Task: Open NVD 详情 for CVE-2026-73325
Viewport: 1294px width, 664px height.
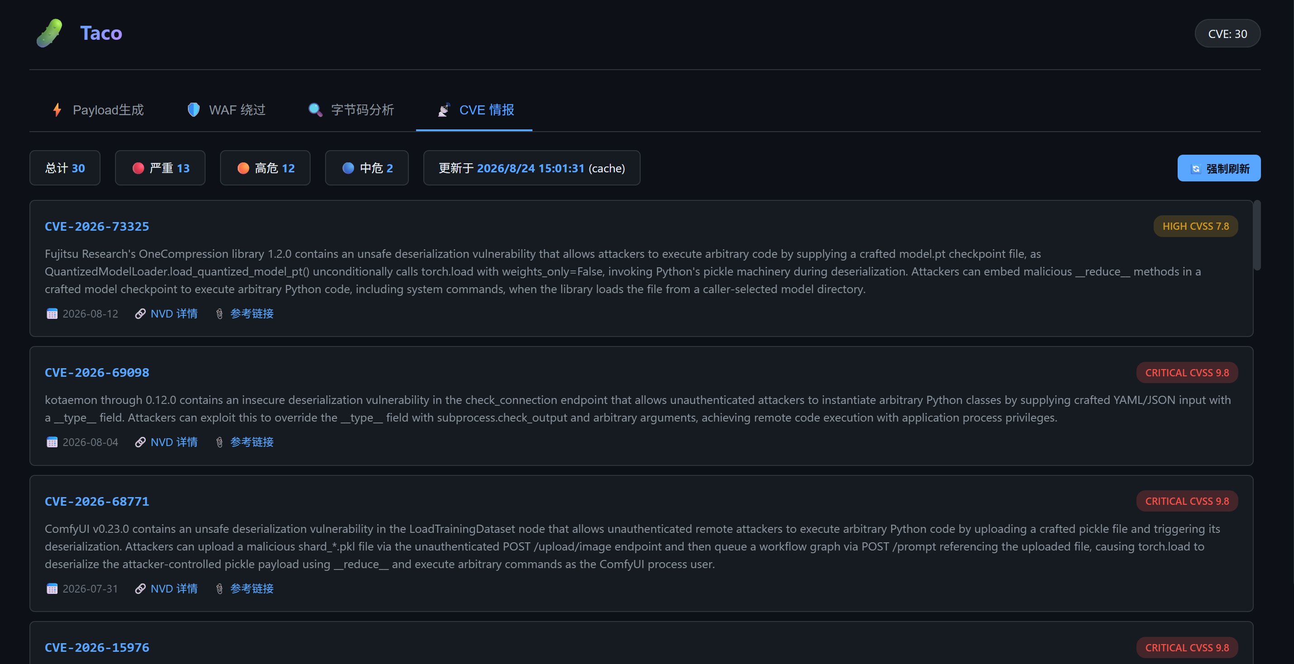Action: (174, 313)
